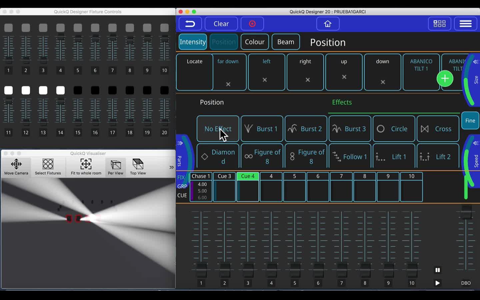Toggle fixture 11 select button
Viewport: 480px width, 300px height.
(8, 90)
